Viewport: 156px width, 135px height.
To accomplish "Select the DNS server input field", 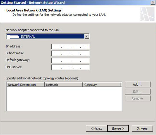I will 70,67.
